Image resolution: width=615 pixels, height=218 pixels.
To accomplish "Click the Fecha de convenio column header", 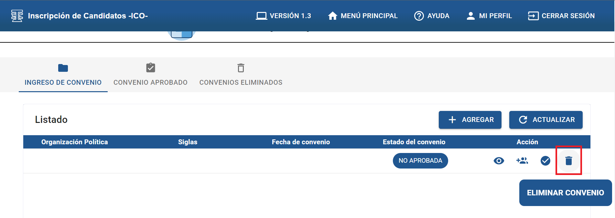I will coord(301,142).
